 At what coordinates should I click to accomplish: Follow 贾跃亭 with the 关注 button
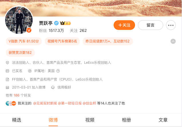tap(124, 25)
